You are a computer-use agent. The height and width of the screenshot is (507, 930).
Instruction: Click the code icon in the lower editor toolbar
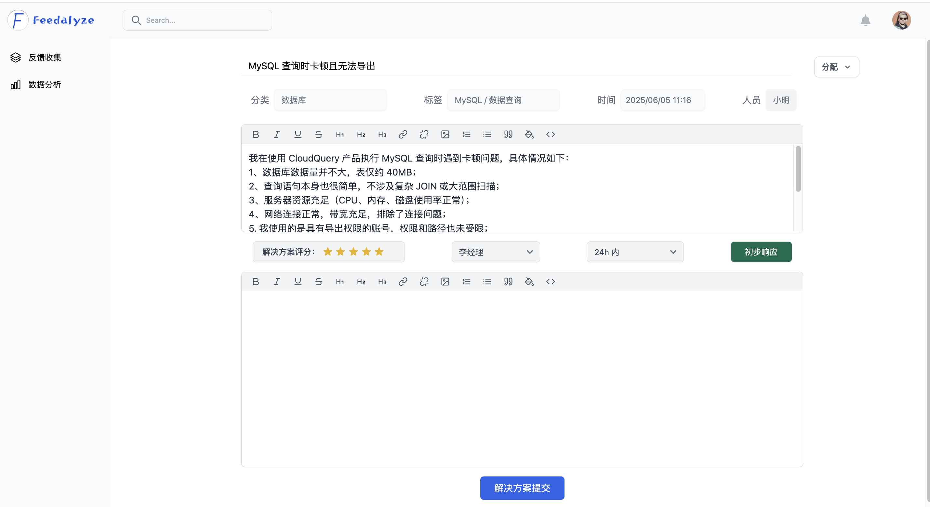tap(550, 281)
